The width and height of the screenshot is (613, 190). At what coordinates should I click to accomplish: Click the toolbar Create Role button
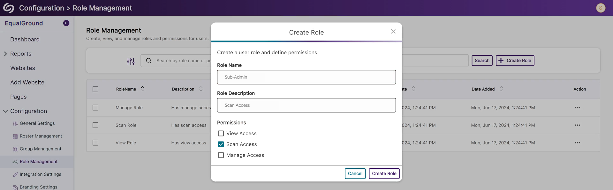[x=515, y=61]
